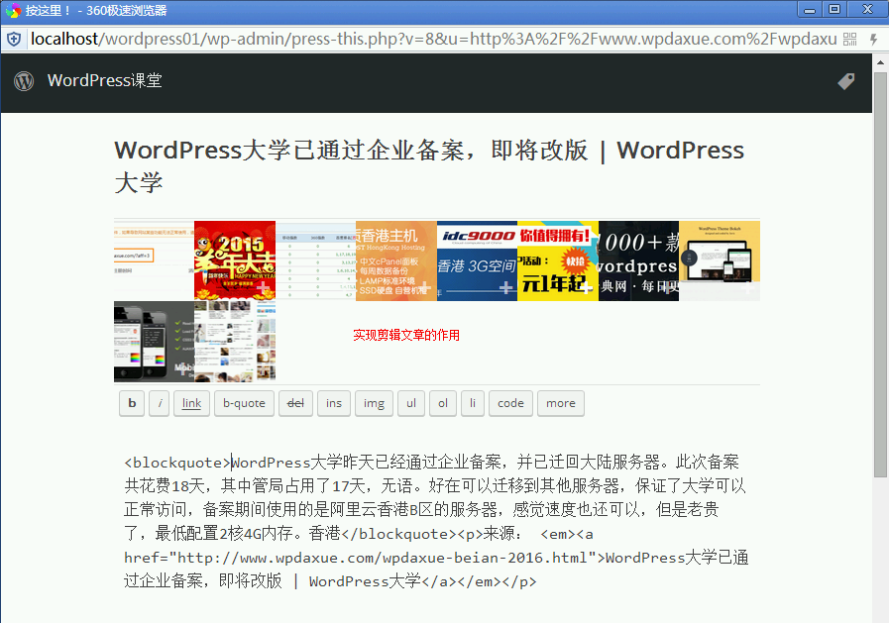
Task: Minimize the browser window
Action: pos(809,10)
